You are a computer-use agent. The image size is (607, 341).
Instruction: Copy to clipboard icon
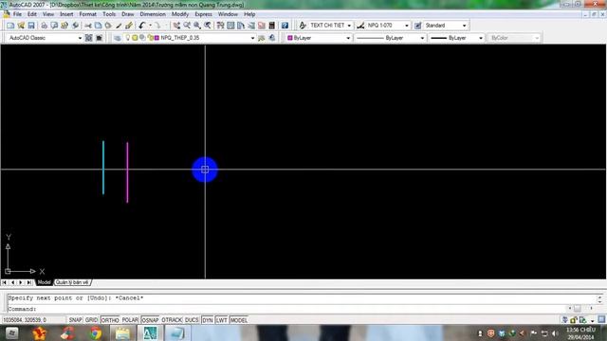tap(98, 26)
